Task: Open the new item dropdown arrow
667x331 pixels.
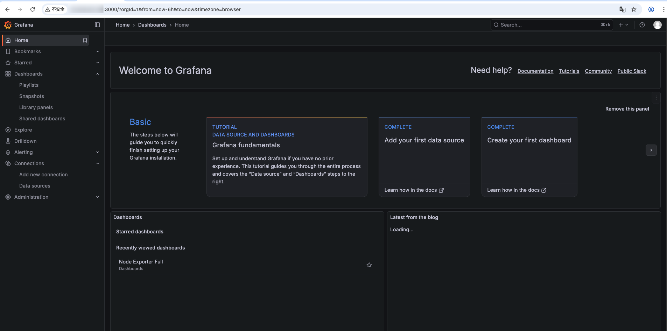Action: pyautogui.click(x=627, y=25)
